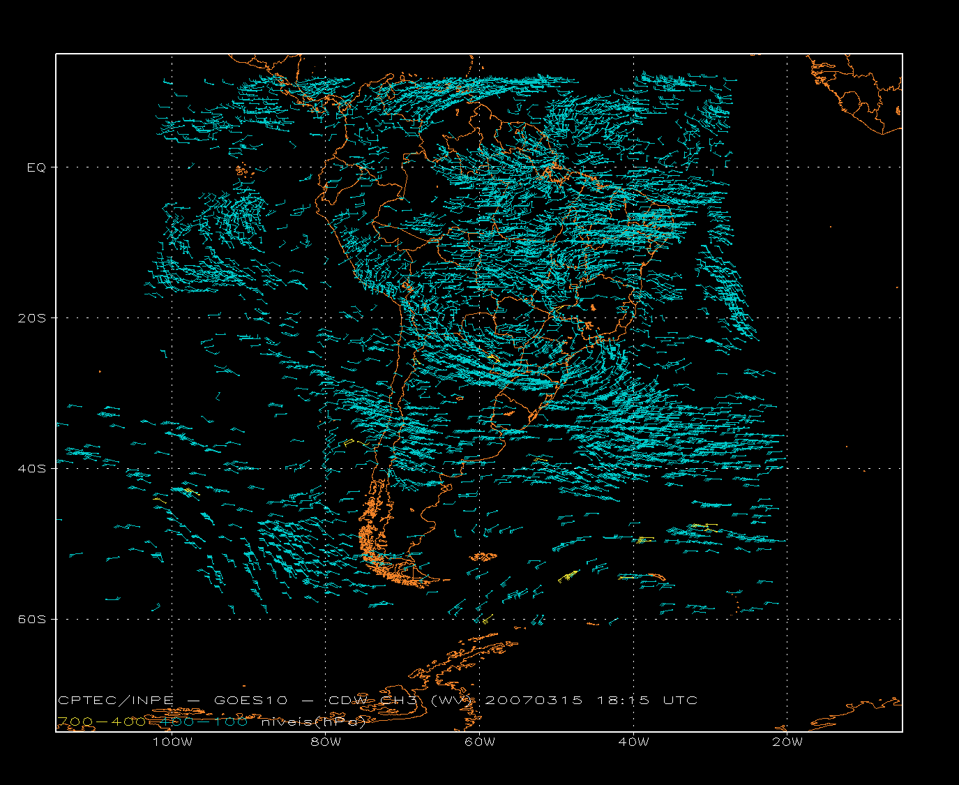
Task: Click the '40S' latitude label
Action: [32, 469]
